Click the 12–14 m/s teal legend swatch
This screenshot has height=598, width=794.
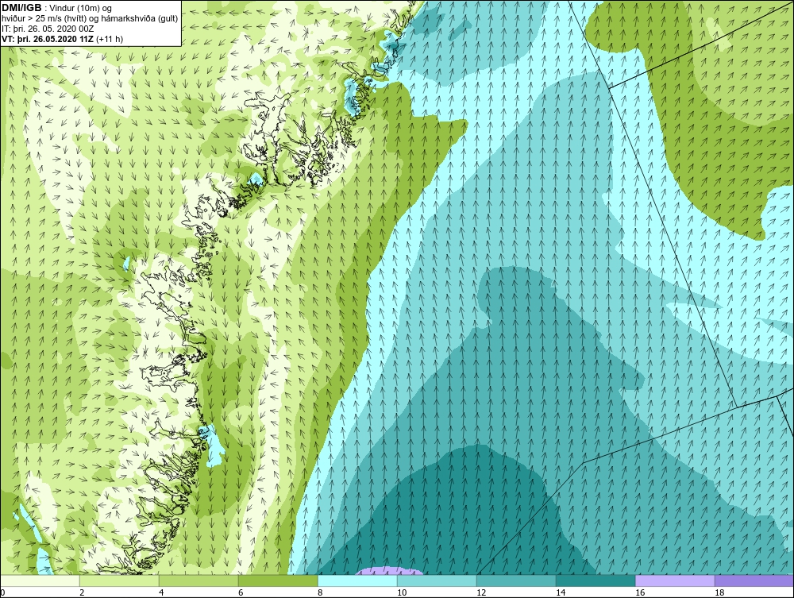point(516,581)
